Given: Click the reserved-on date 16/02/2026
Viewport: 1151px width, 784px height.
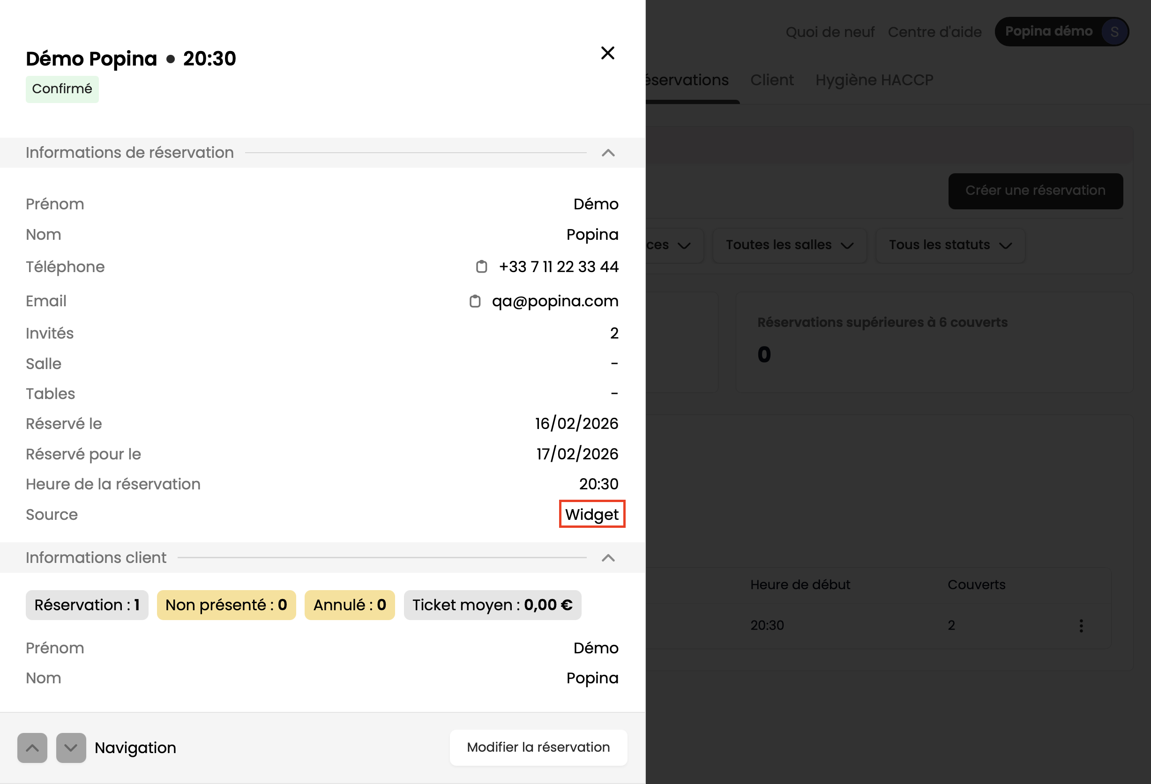Looking at the screenshot, I should click(x=576, y=424).
